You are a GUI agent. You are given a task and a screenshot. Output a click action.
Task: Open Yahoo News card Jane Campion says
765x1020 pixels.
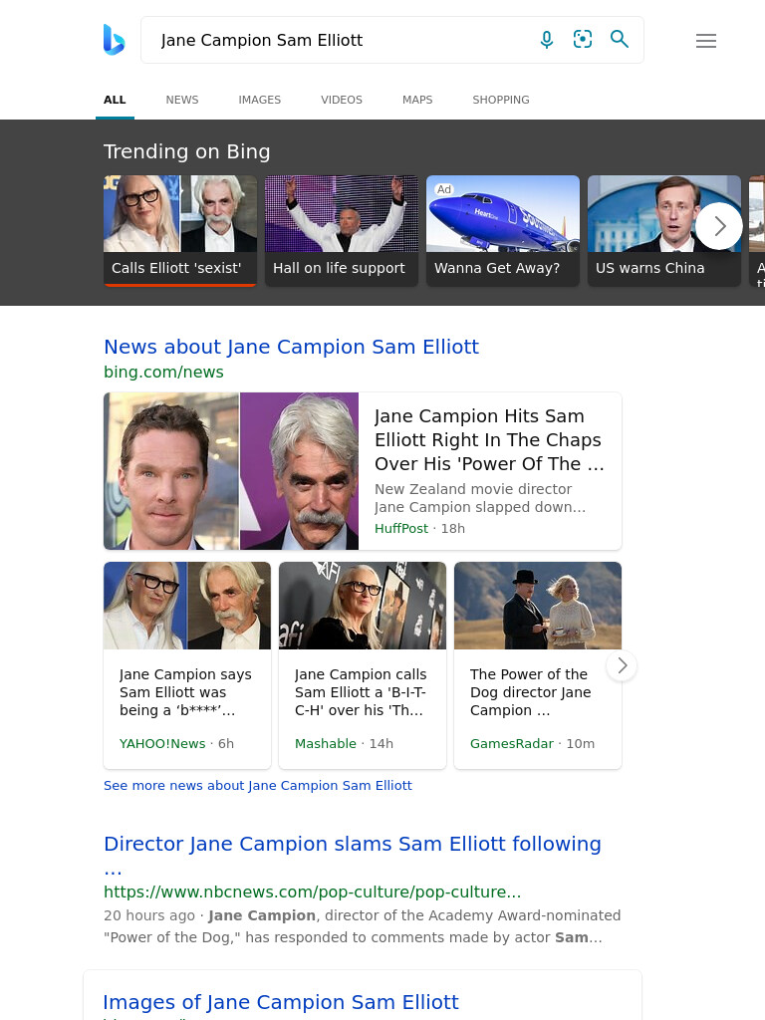pos(187,664)
